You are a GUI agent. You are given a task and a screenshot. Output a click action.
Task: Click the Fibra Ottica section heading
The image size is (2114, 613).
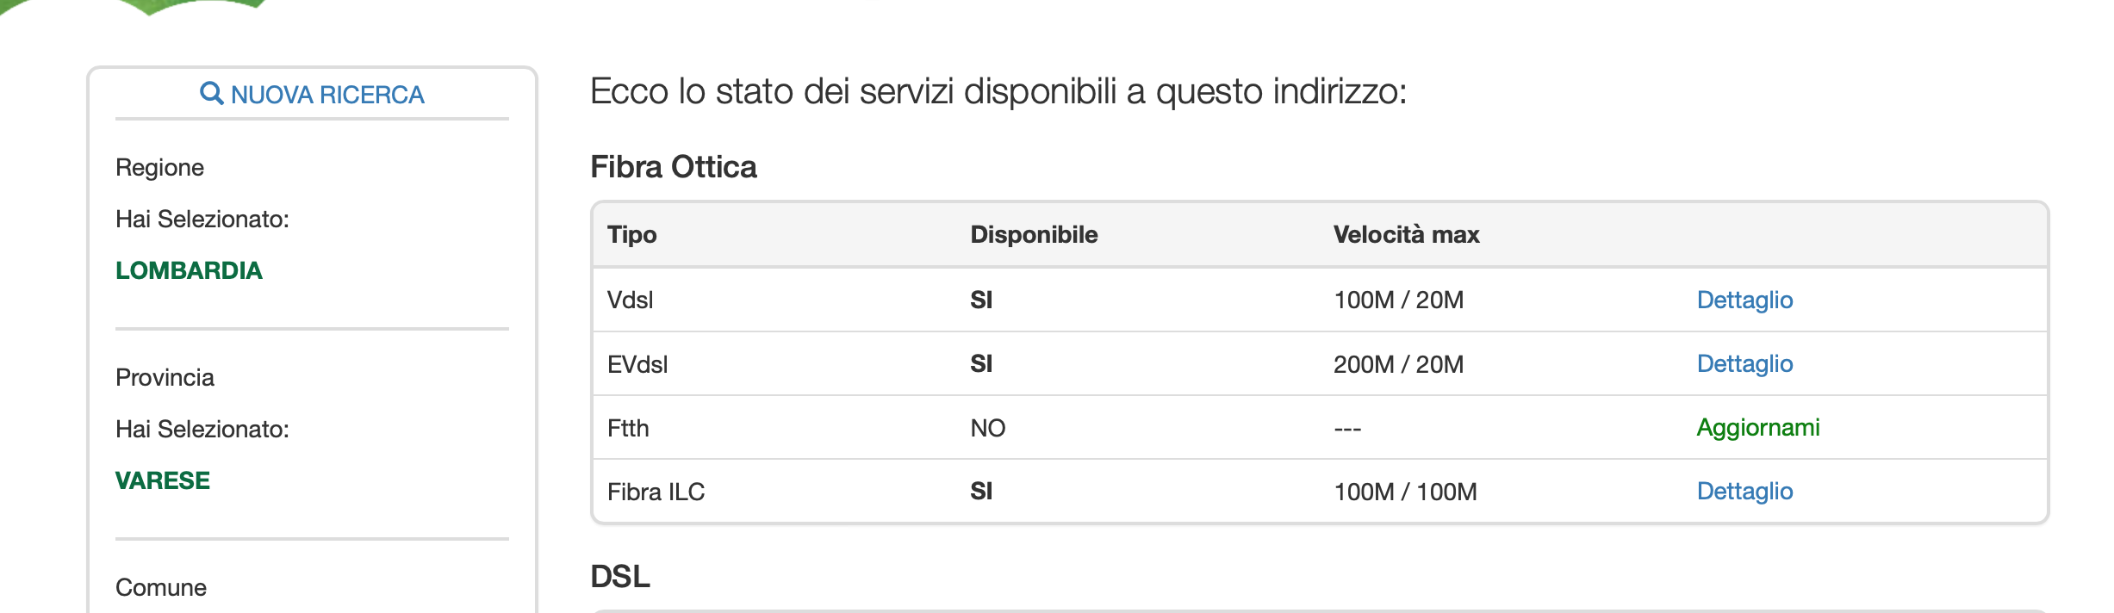pos(673,167)
